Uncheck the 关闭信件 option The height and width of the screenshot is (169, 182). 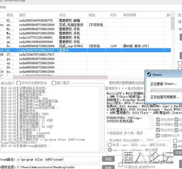pyautogui.click(x=158, y=125)
